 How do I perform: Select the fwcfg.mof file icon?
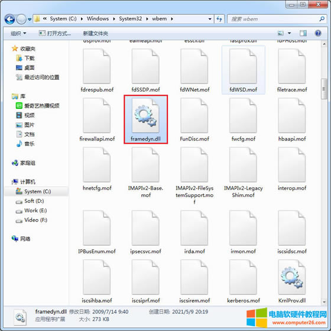(x=243, y=115)
